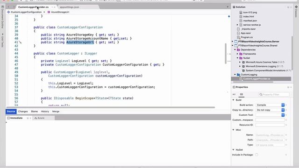Select the CustomLoggerProvider.cs editor tab
The image size is (299, 168).
33,7
